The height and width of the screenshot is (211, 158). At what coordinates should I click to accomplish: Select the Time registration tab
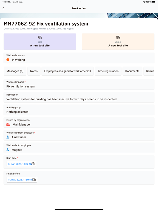[x=108, y=71]
